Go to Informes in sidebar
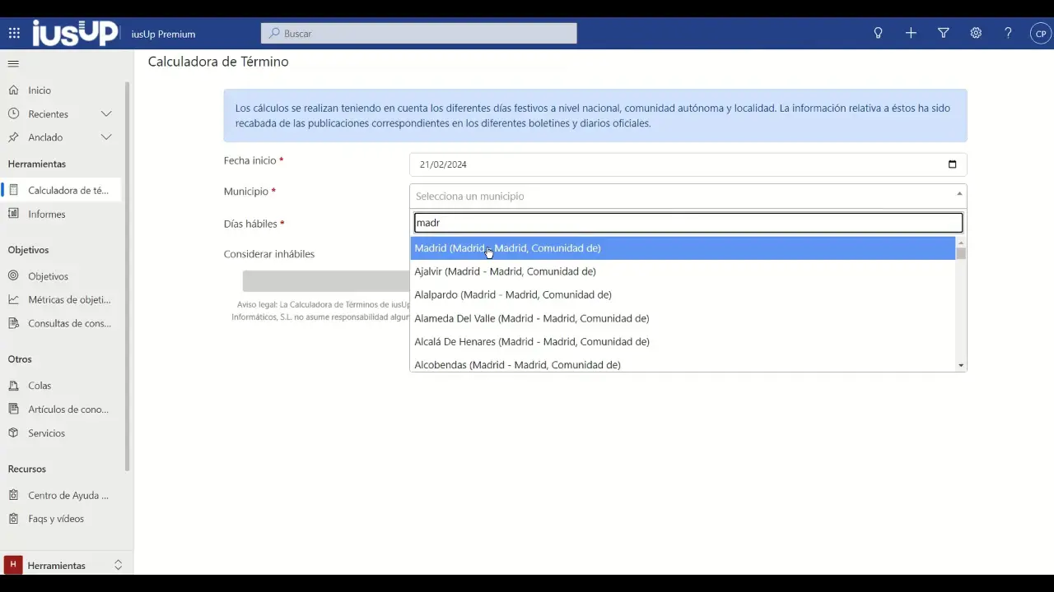This screenshot has height=592, width=1054. point(46,215)
